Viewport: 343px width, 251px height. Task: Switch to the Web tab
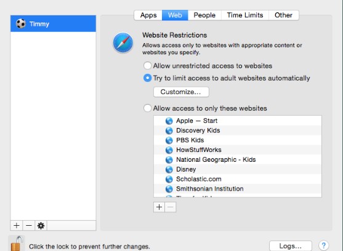175,15
